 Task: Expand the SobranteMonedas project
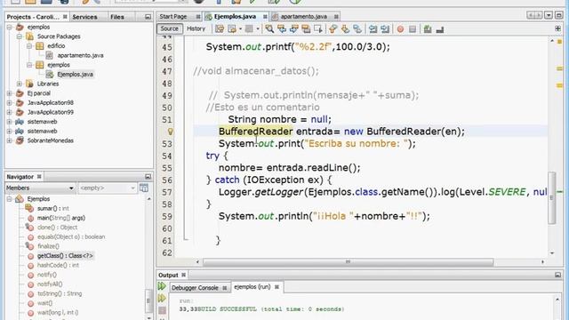(x=10, y=140)
